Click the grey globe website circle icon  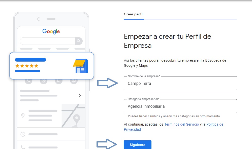tap(74, 81)
